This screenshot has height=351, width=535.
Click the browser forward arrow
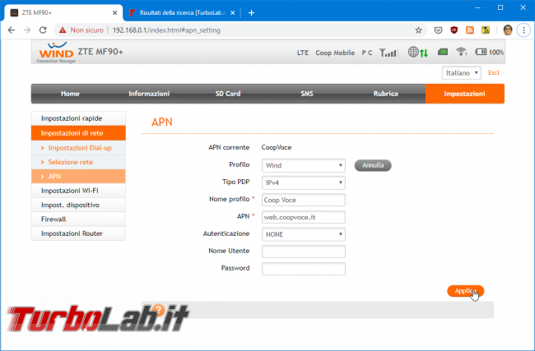coord(27,30)
